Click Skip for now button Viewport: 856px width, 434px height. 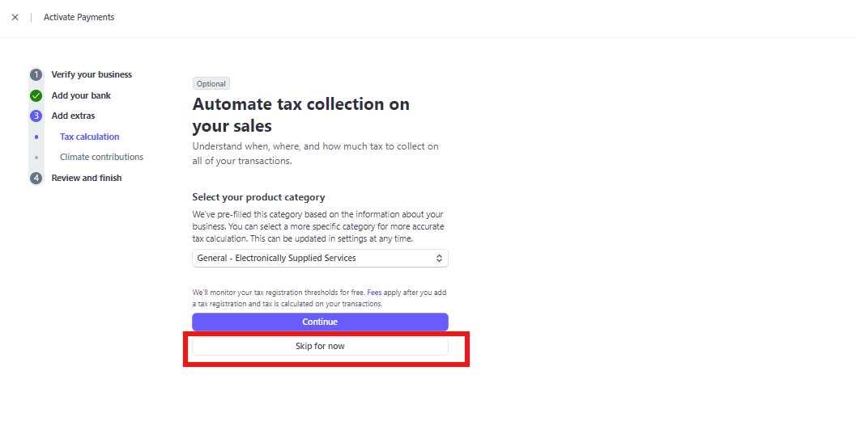(320, 347)
